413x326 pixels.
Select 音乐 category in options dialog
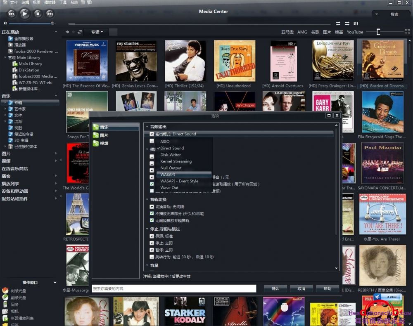coord(116,127)
